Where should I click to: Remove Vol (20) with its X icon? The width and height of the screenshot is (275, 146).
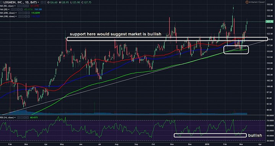click(x=21, y=10)
